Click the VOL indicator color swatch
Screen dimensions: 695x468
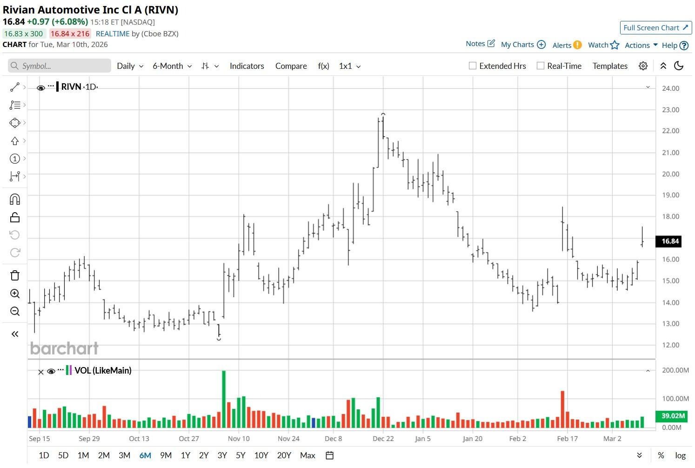[69, 370]
